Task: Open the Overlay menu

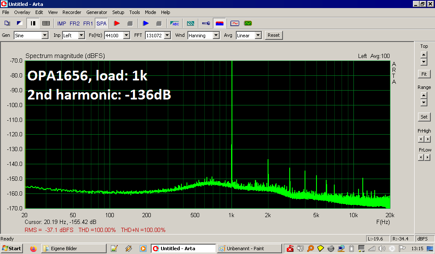Action: (x=22, y=12)
